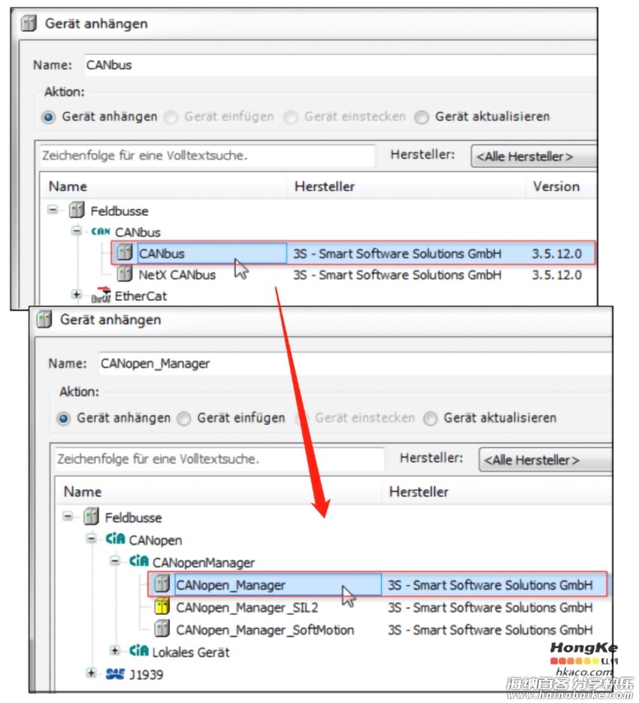This screenshot has width=639, height=703.
Task: Click the Feldbusse folder icon in the CANbus dialog
Action: (x=77, y=210)
